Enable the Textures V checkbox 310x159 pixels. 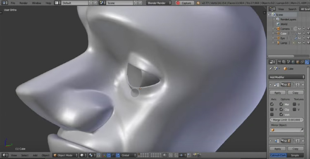tap(295, 109)
